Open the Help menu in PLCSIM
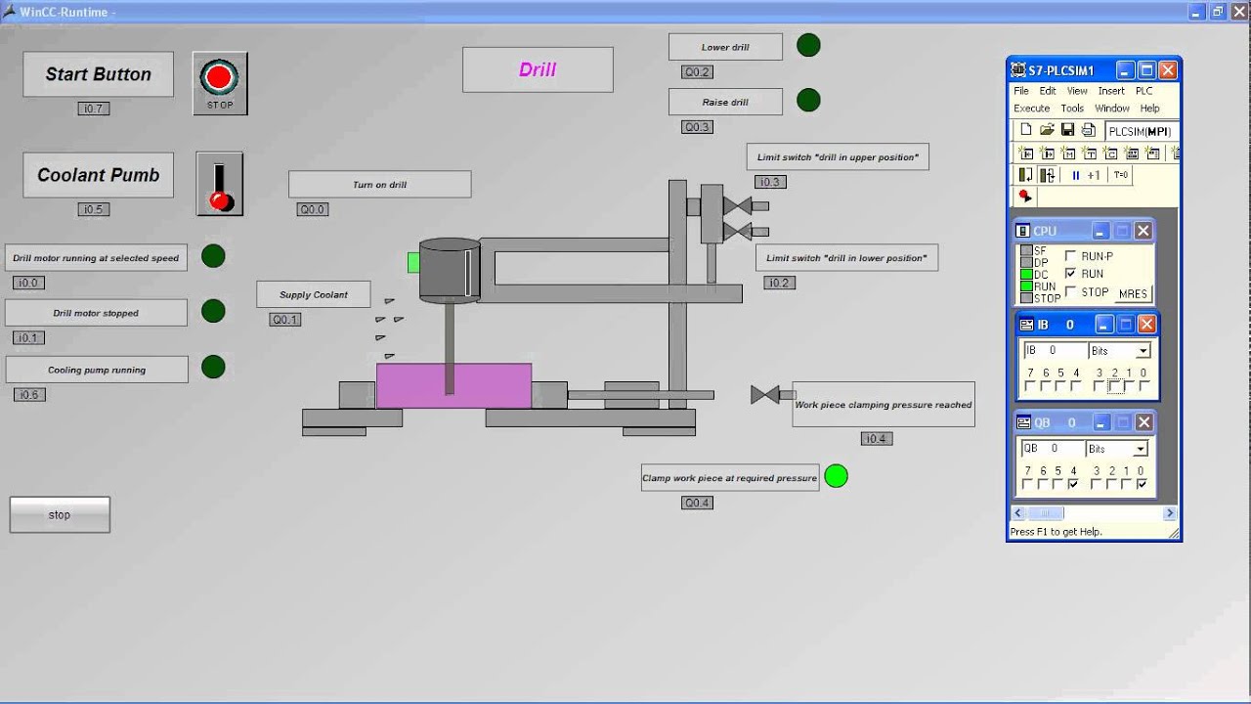This screenshot has height=704, width=1251. [1150, 109]
